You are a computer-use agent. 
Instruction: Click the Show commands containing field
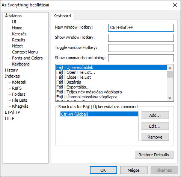tap(141, 58)
